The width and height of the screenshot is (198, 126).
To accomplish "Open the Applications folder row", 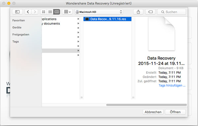I will click(x=61, y=19).
